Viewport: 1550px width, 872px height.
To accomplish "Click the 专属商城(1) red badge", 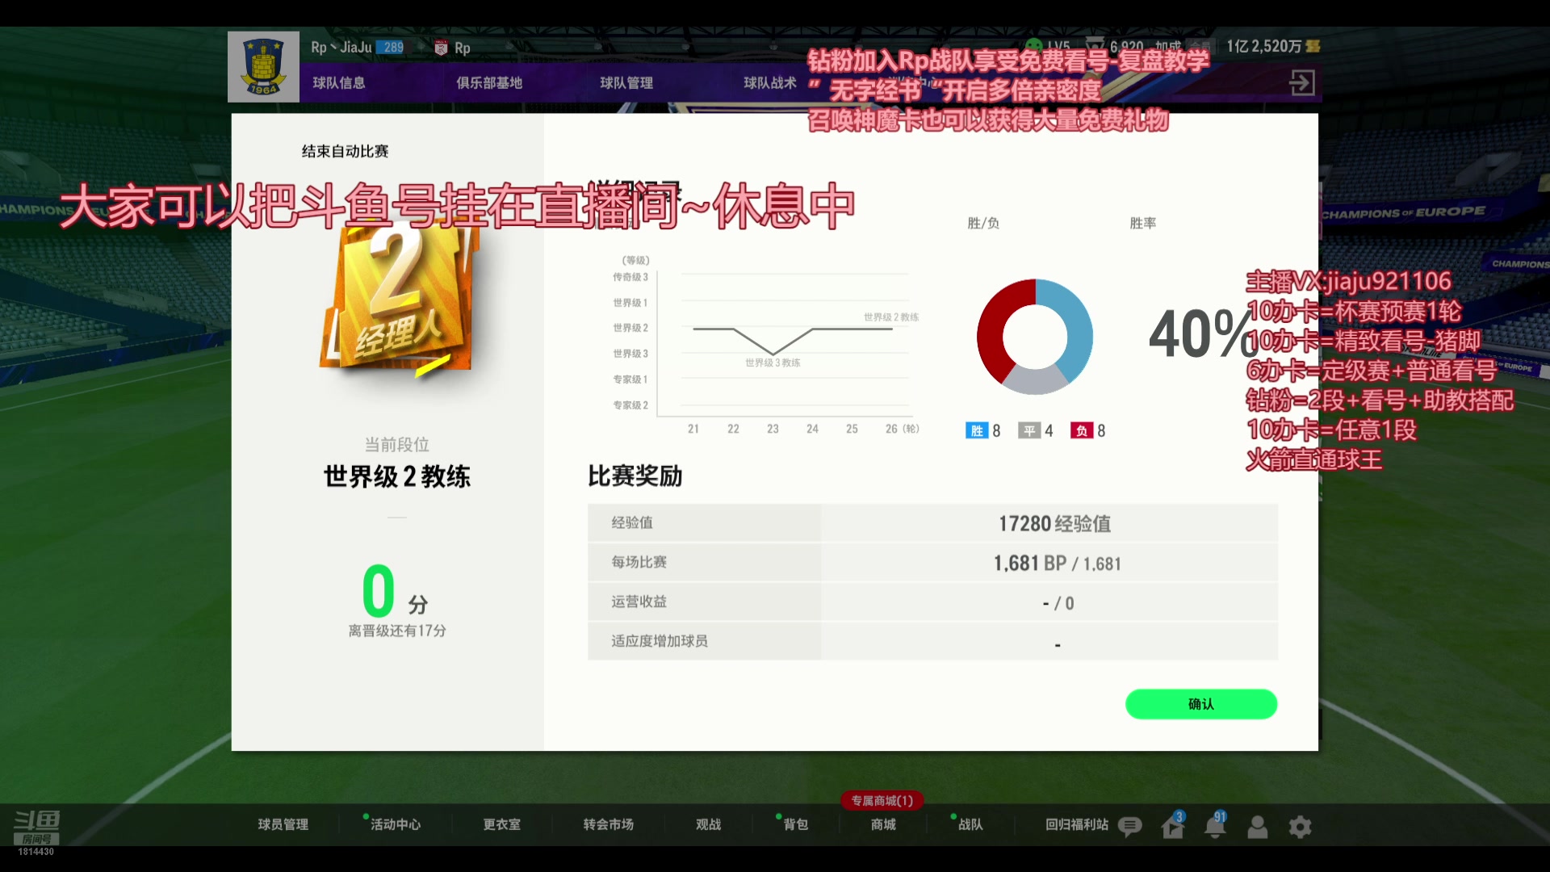I will 882,801.
